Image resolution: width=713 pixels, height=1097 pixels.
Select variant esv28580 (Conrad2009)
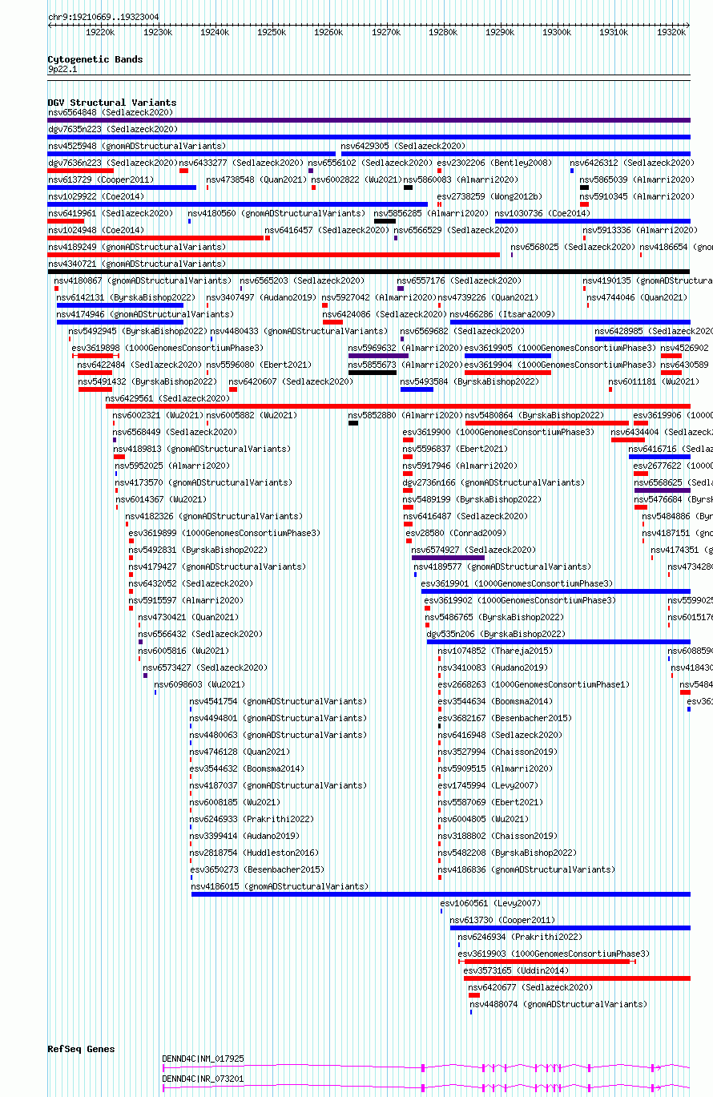pyautogui.click(x=456, y=533)
